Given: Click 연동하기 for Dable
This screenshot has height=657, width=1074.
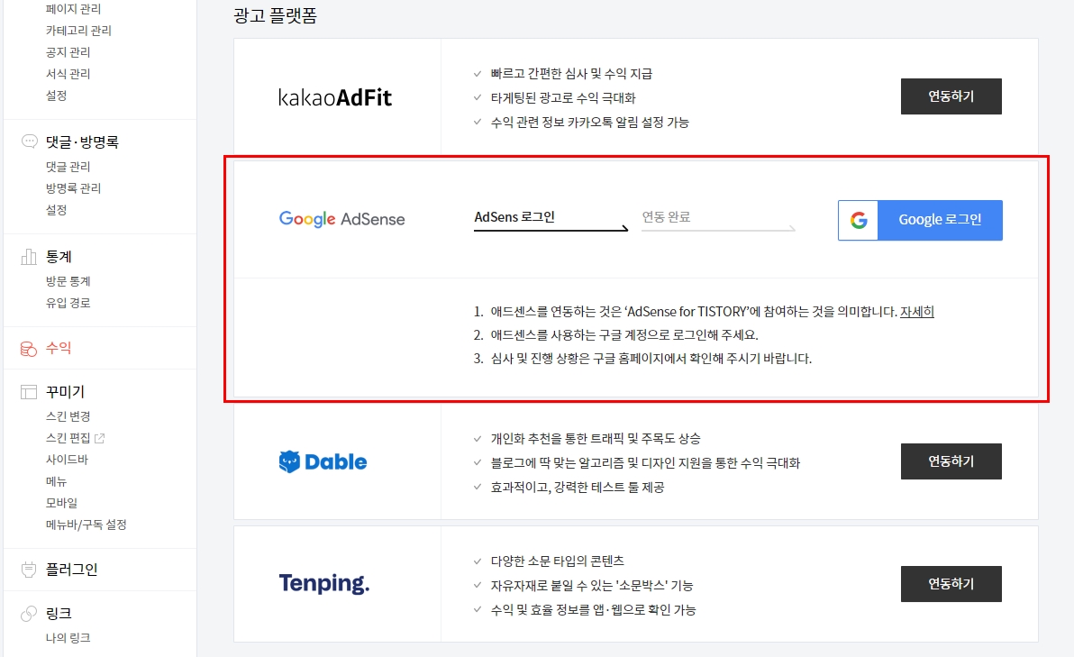Looking at the screenshot, I should [x=951, y=461].
